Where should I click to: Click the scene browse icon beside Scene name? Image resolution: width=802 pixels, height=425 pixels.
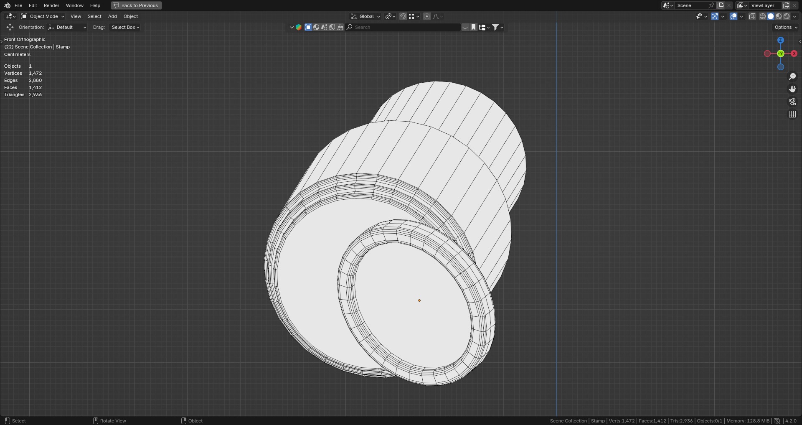[x=667, y=5]
